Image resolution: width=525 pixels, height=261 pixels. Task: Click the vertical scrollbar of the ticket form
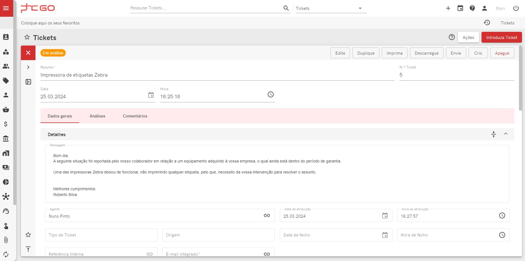(520, 80)
